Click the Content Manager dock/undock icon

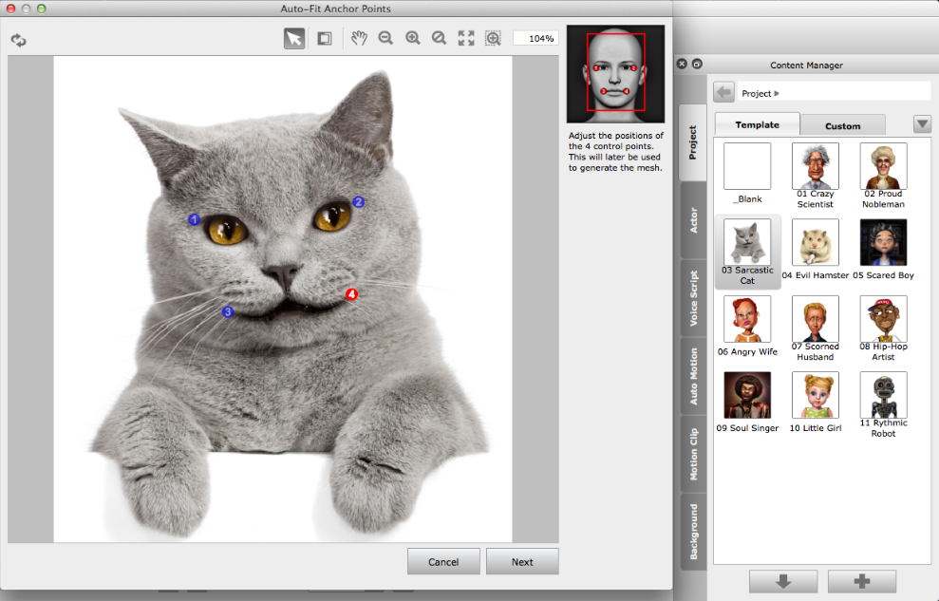[697, 64]
